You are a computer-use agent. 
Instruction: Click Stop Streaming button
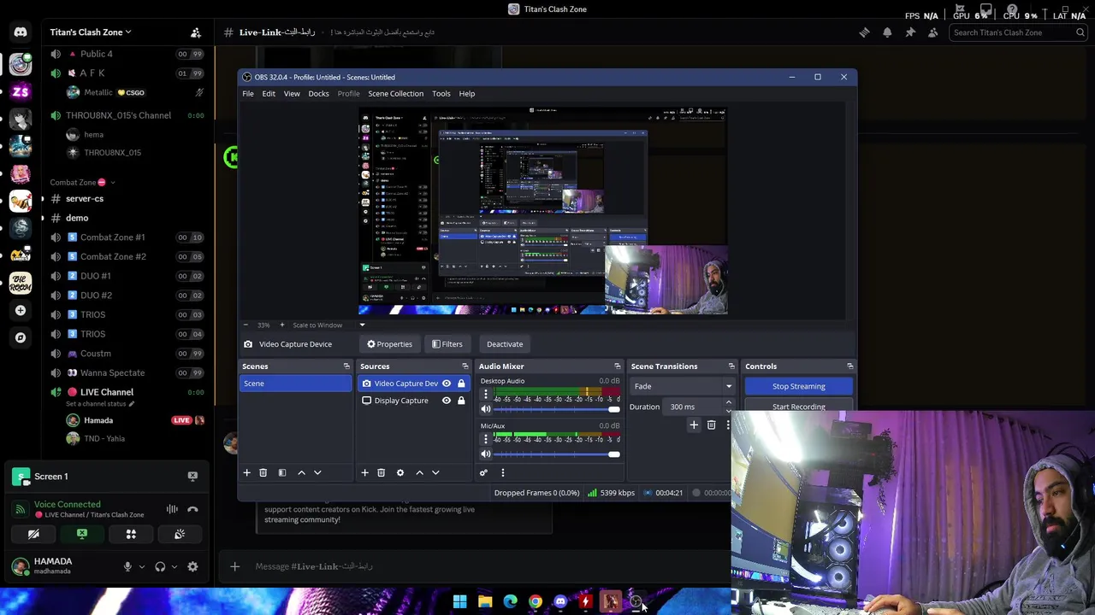pos(799,386)
